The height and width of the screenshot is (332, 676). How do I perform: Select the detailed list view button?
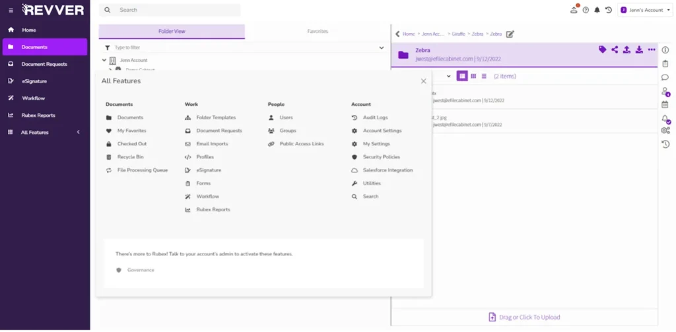tap(462, 76)
